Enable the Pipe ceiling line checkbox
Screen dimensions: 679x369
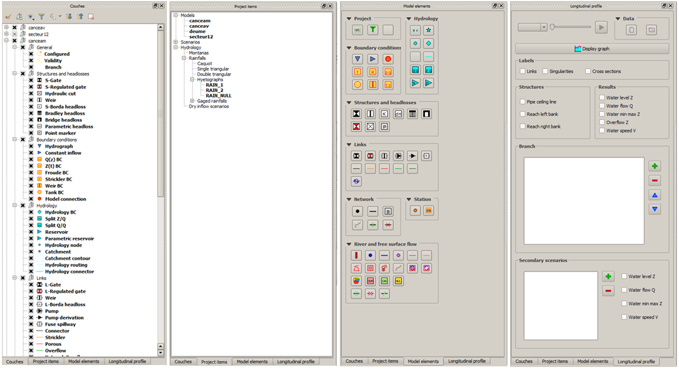pyautogui.click(x=522, y=102)
